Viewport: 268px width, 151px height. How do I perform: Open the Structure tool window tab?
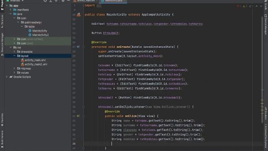2,21
